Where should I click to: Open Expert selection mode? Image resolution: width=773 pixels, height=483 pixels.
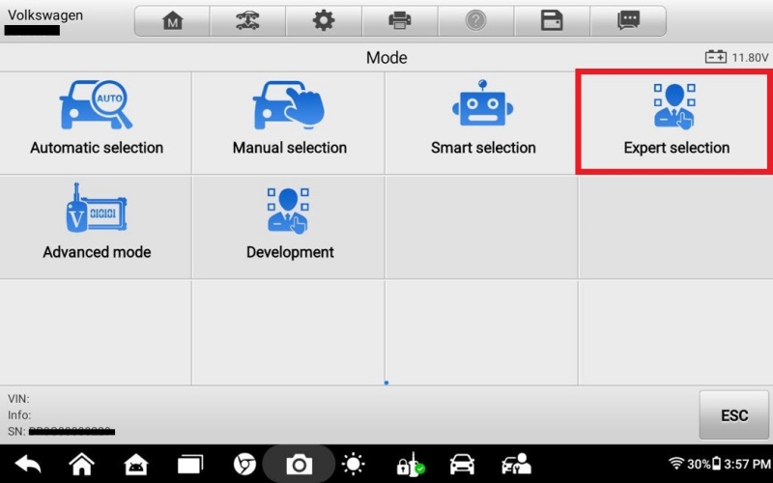675,121
